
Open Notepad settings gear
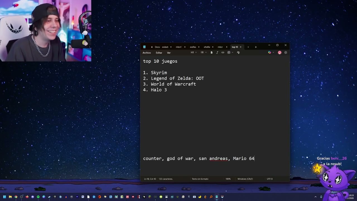(x=286, y=52)
